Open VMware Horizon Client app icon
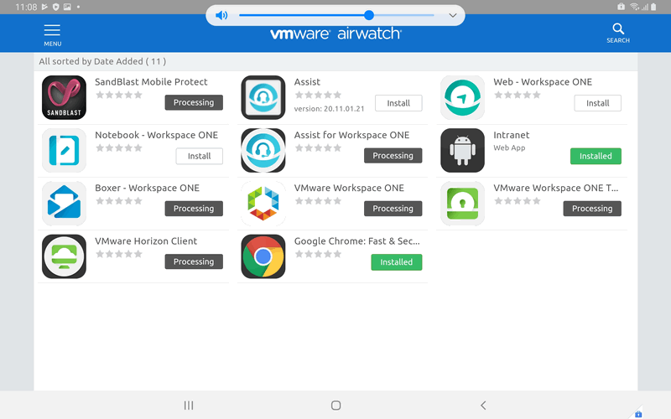The height and width of the screenshot is (419, 671). [65, 256]
